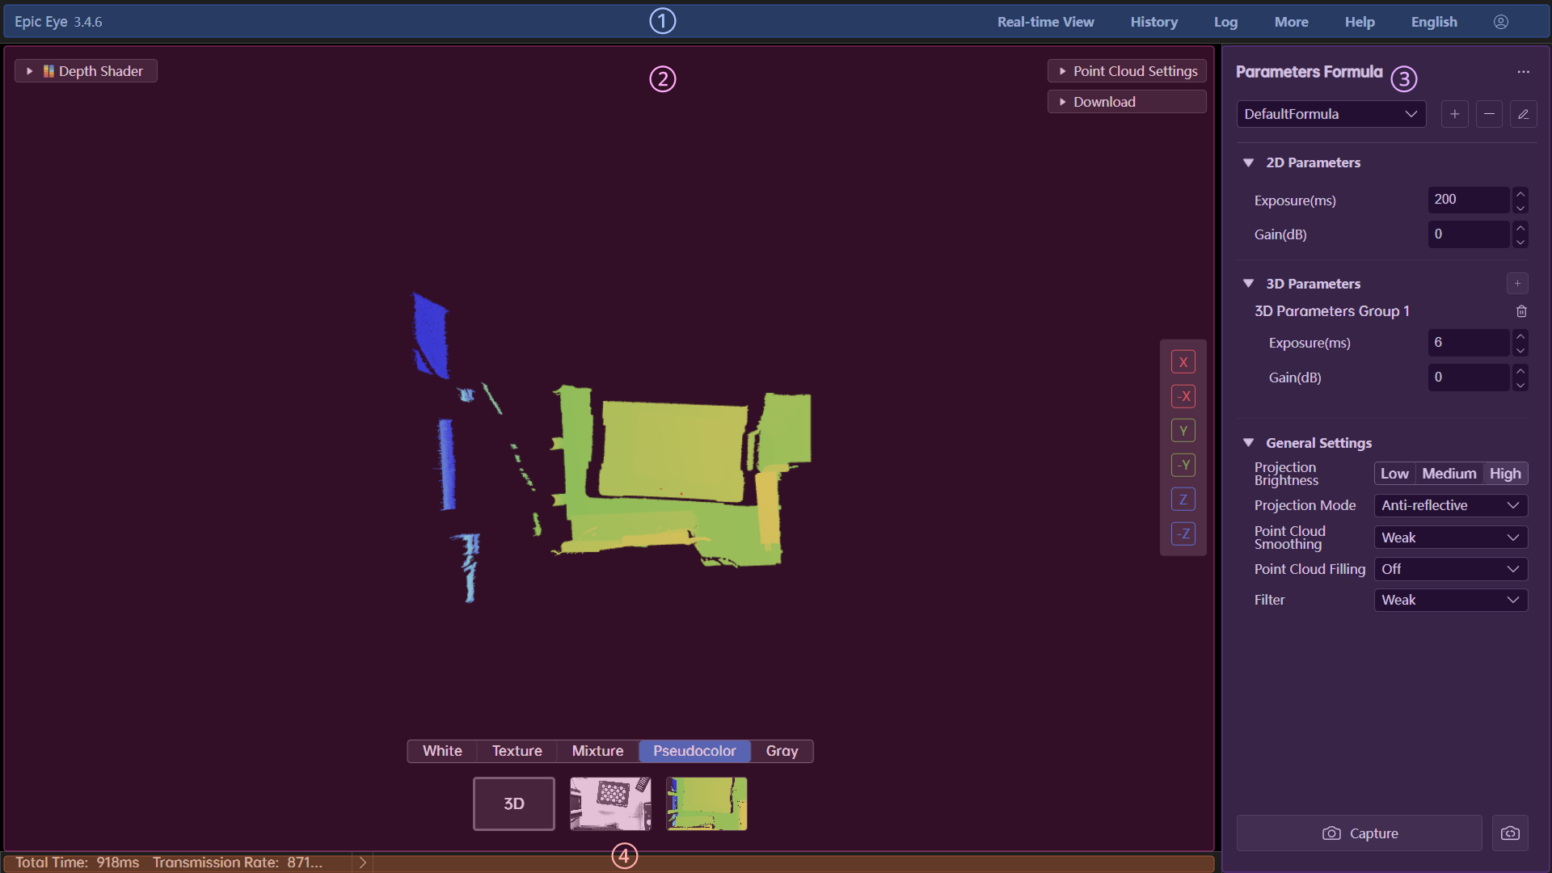
Task: Expand the Download panel
Action: click(x=1126, y=101)
